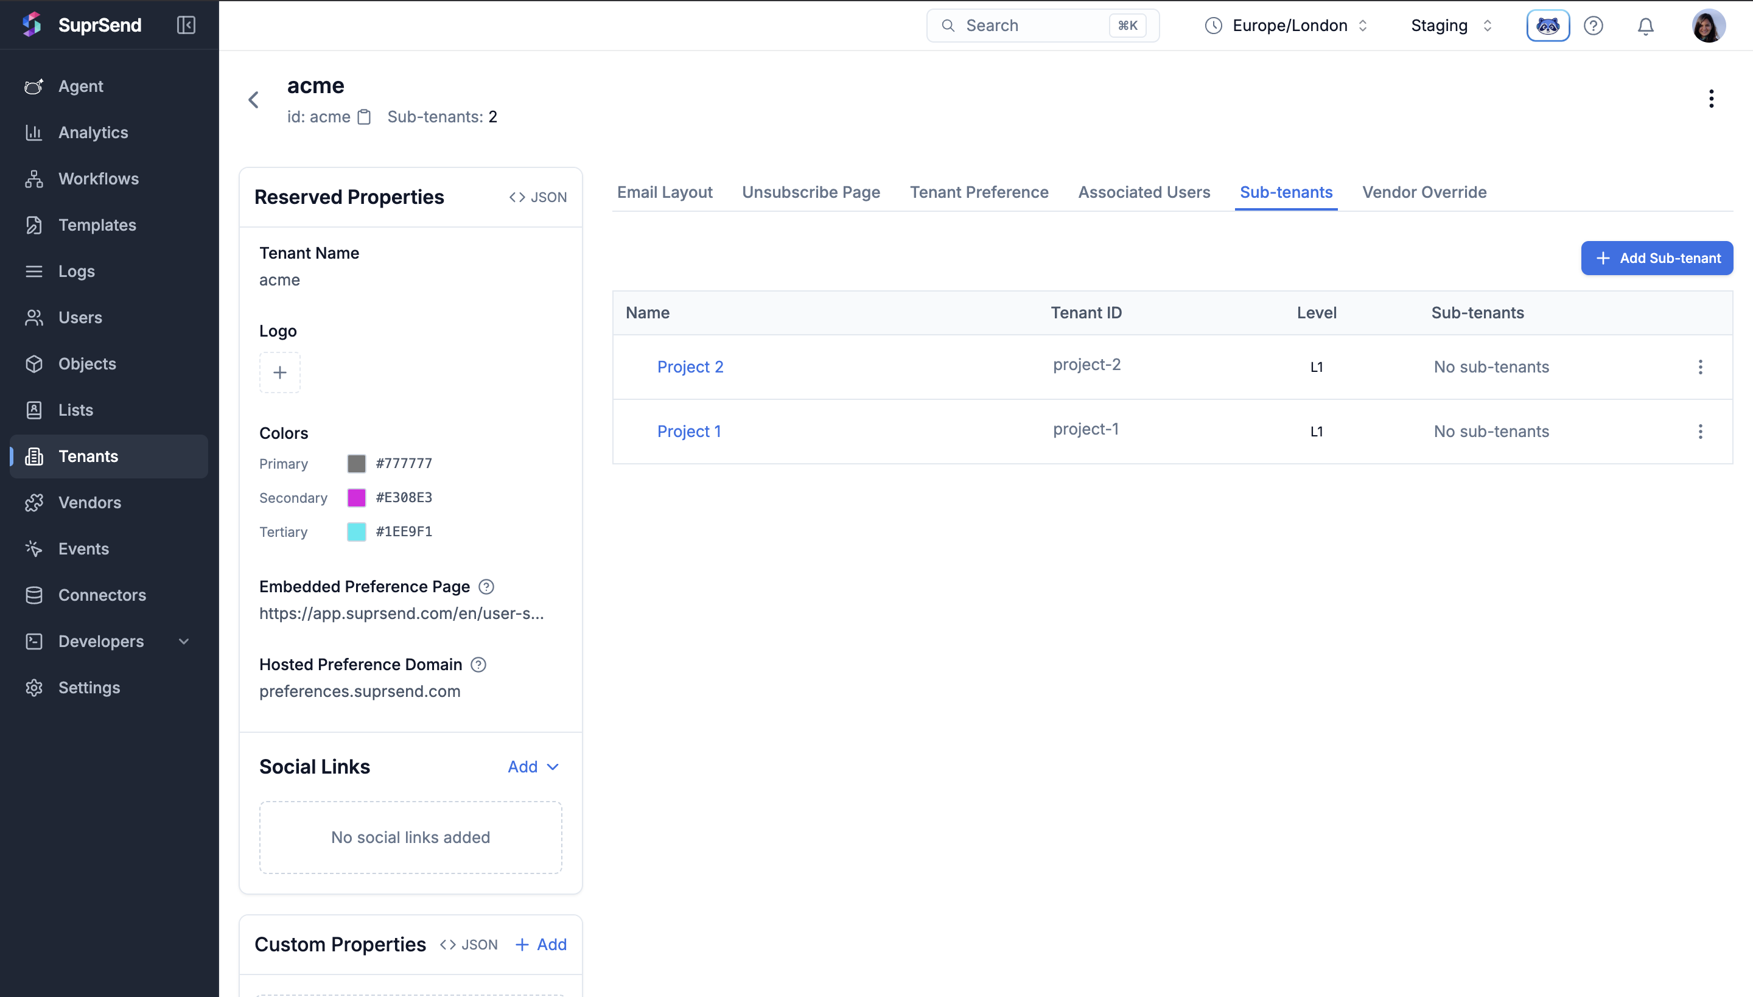The image size is (1753, 997).
Task: Open the raccoon assistant icon
Action: coord(1547,26)
